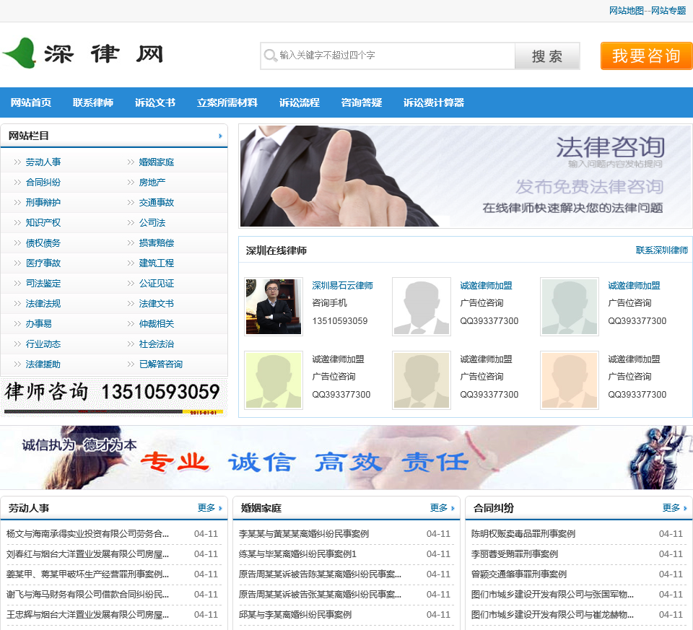Click the 搜索 search button

tap(547, 56)
